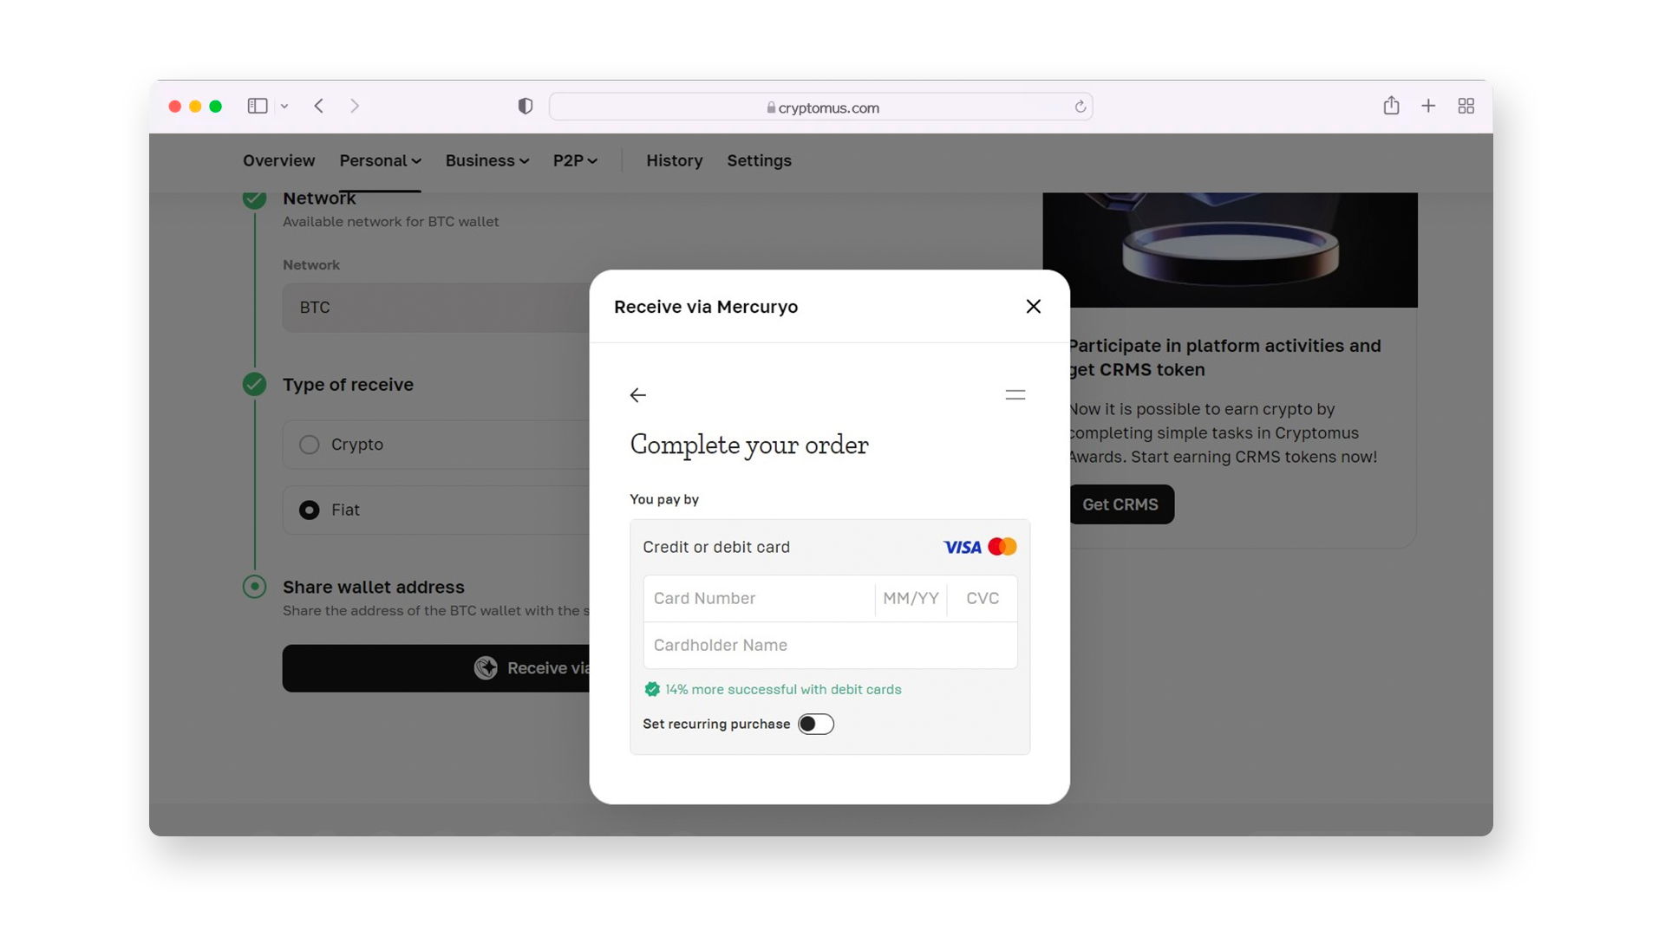This screenshot has height=936, width=1665.
Task: Expand the Personal menu
Action: coord(380,160)
